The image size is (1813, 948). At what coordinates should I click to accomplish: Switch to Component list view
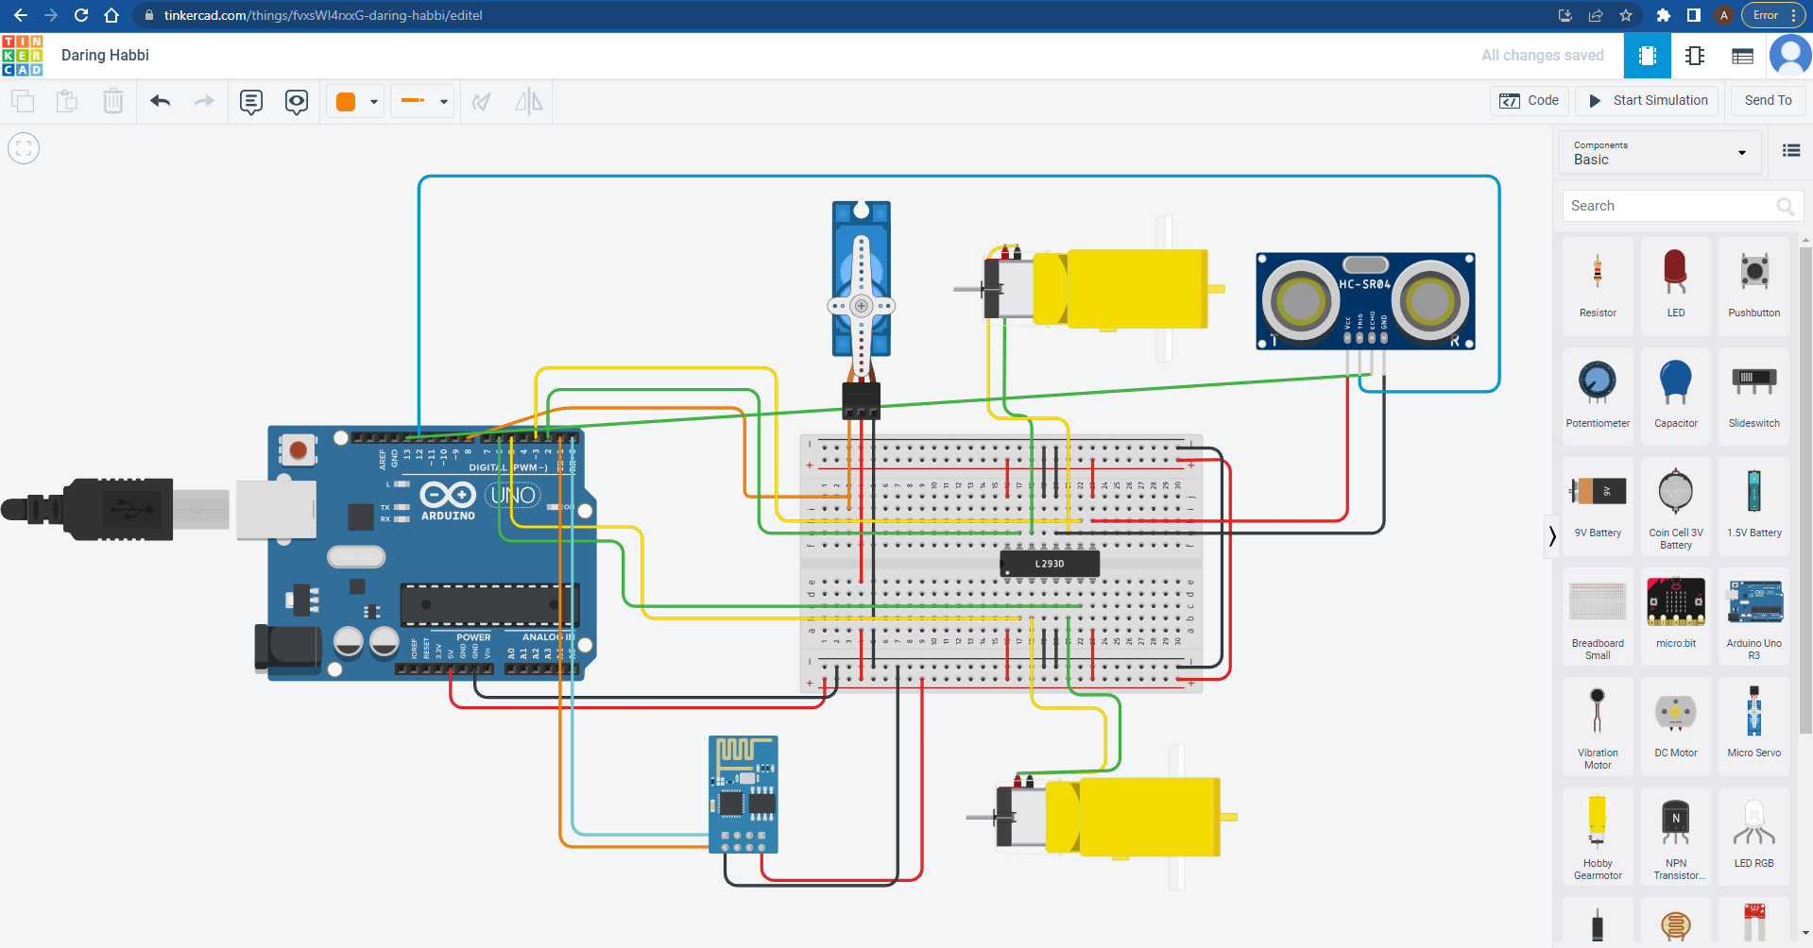1743,56
